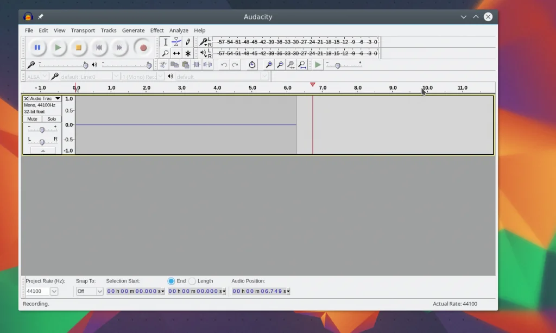556x333 pixels.
Task: Solo the Audio Track
Action: point(52,119)
